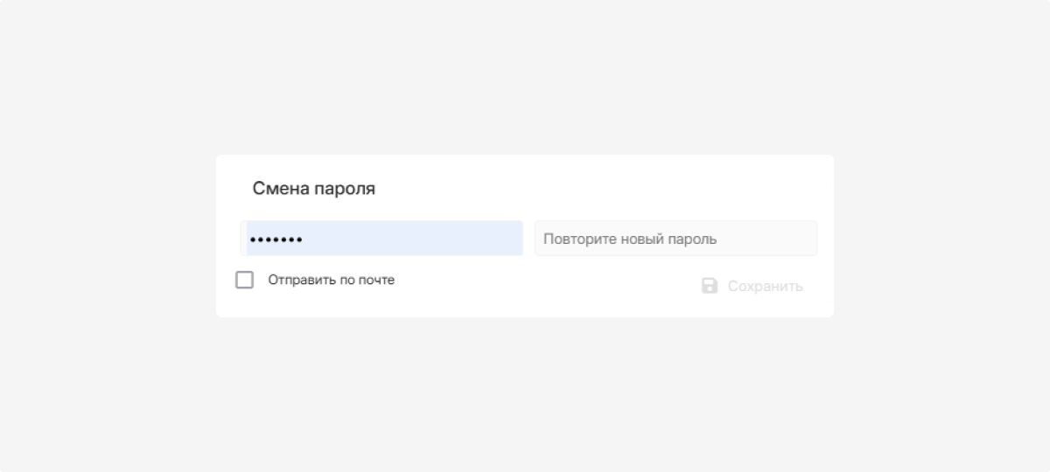Click the filled new password field
Image resolution: width=1050 pixels, height=472 pixels.
[382, 239]
